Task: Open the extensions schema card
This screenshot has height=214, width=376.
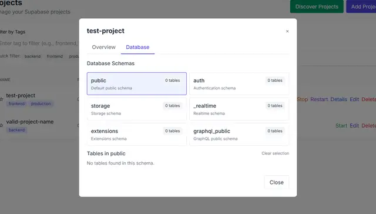Action: coord(137,135)
